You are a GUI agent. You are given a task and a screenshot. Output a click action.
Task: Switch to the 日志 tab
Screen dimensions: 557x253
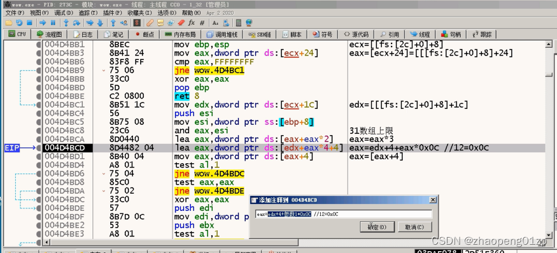[x=83, y=34]
